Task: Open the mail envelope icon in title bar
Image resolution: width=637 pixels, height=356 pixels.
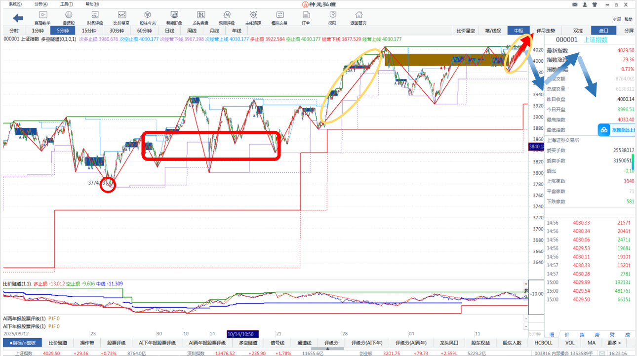Action: (x=575, y=4)
